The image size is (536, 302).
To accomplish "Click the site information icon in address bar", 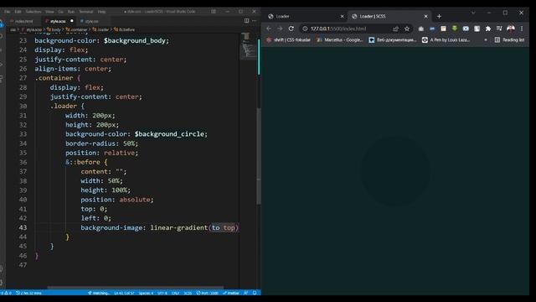I will [x=305, y=29].
